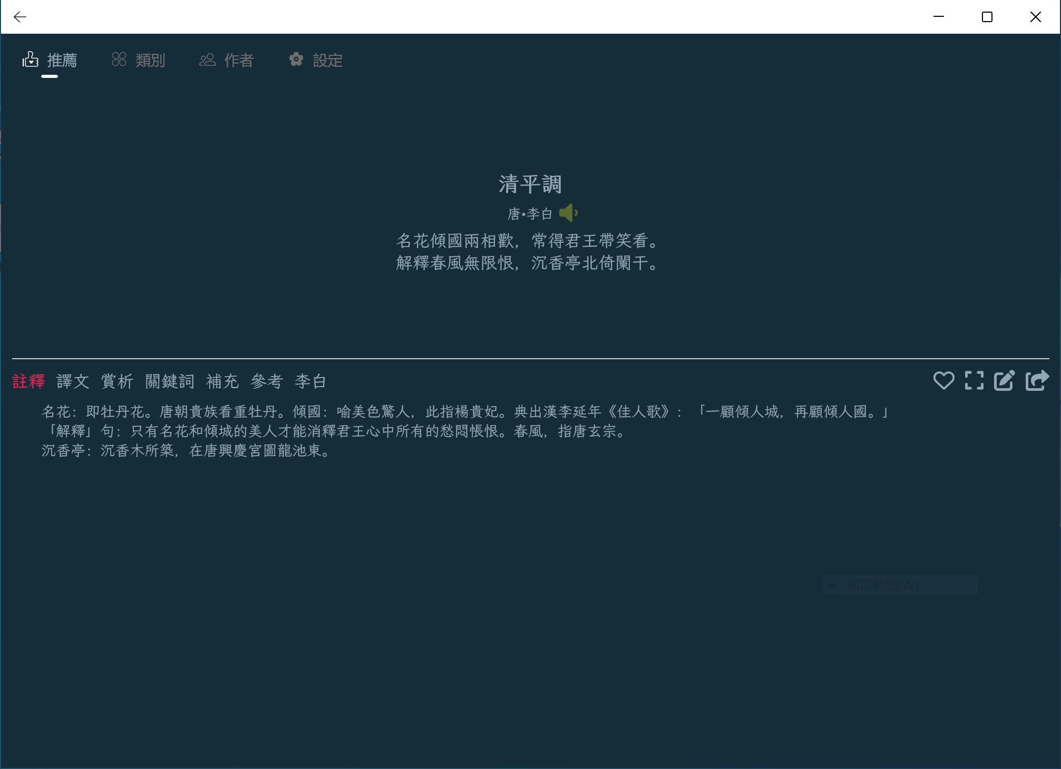The height and width of the screenshot is (769, 1061).
Task: Open the 補充 section
Action: (x=222, y=381)
